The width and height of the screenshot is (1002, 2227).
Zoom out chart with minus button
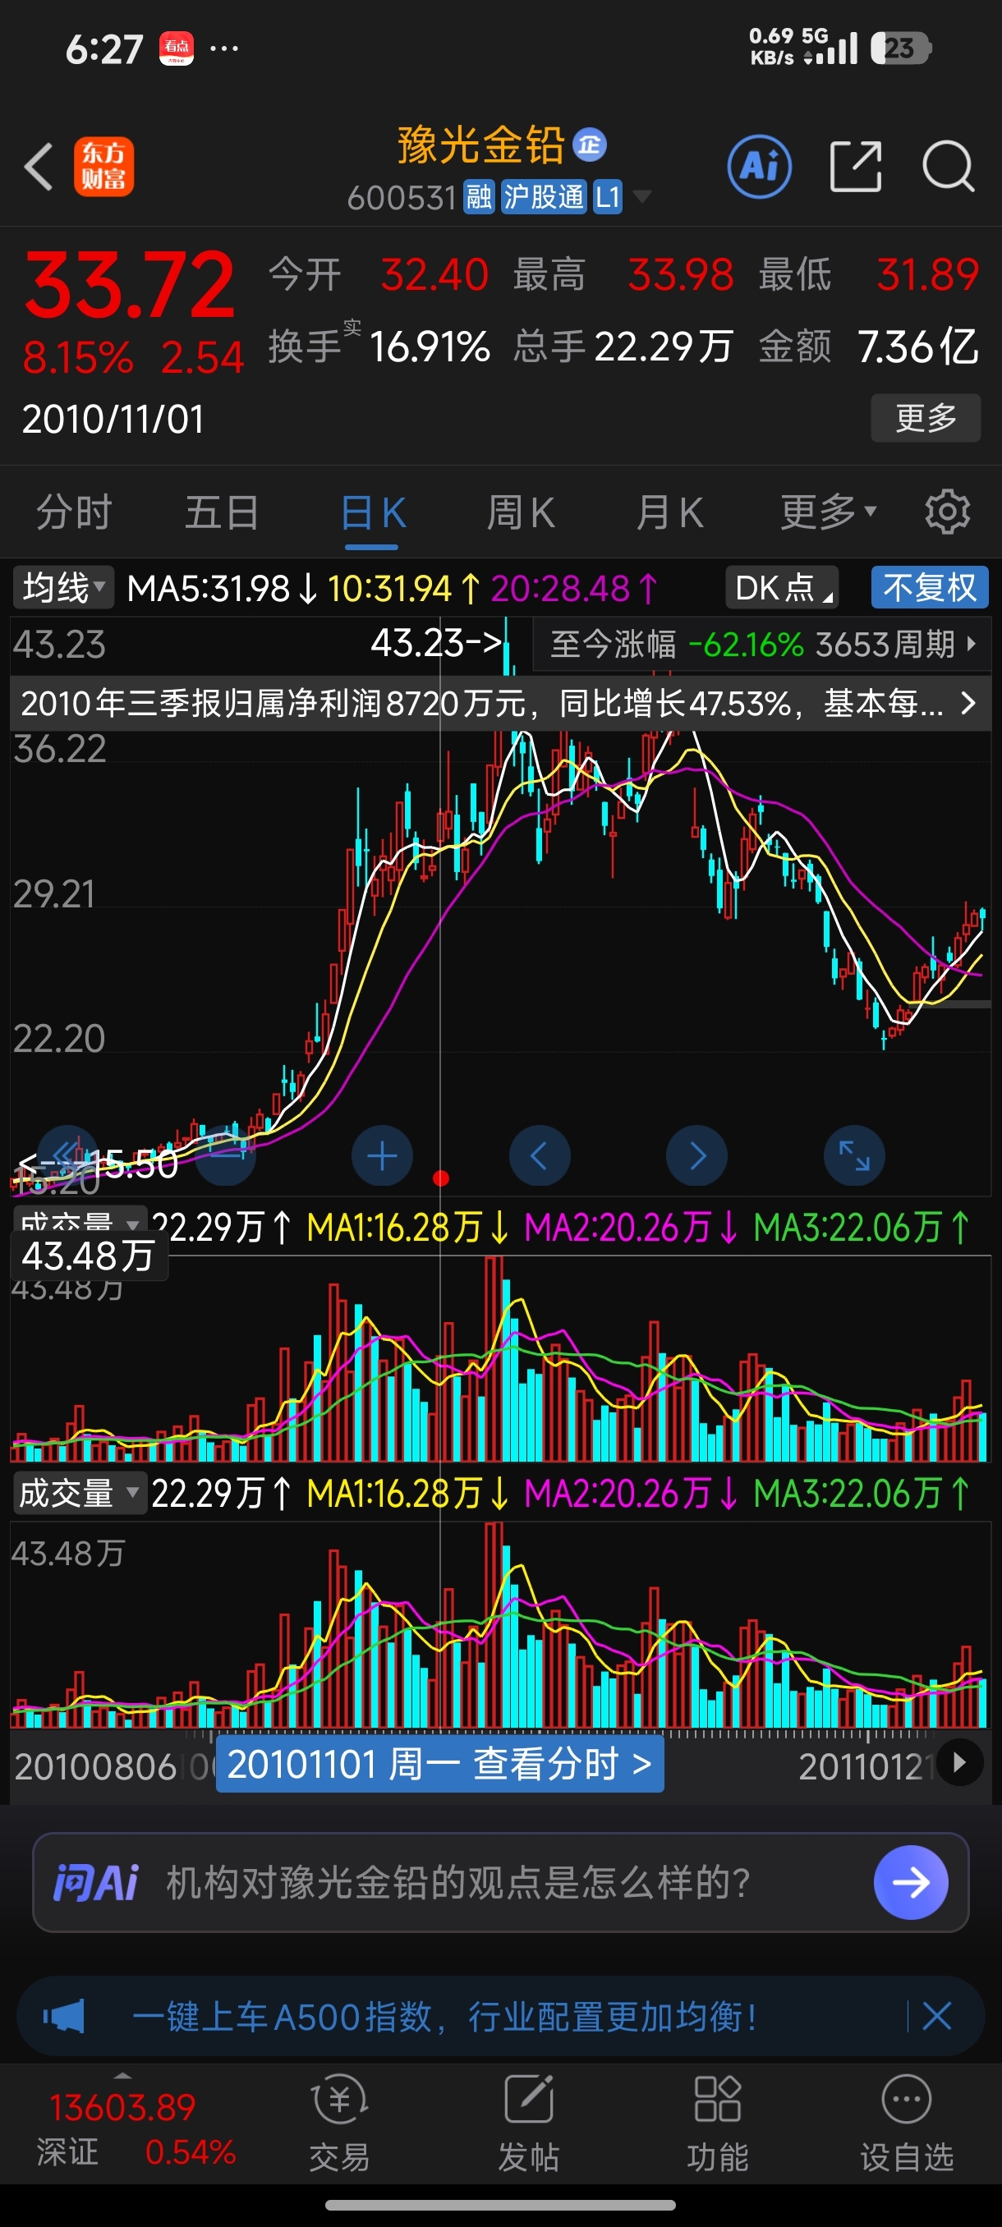pyautogui.click(x=226, y=1156)
